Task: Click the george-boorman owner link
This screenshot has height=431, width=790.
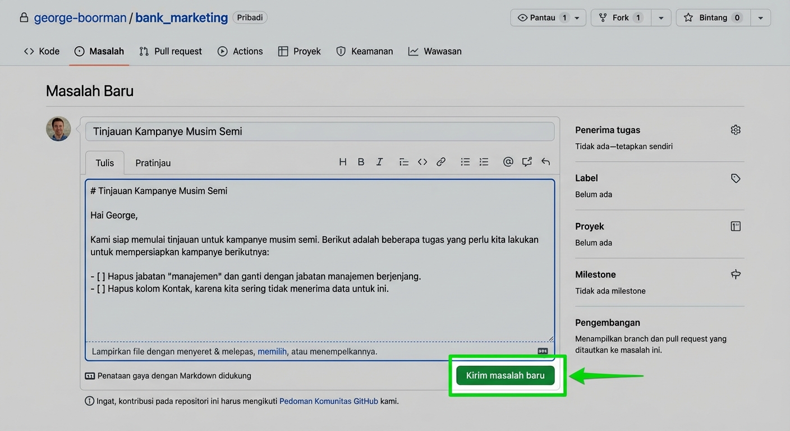Action: pyautogui.click(x=80, y=17)
